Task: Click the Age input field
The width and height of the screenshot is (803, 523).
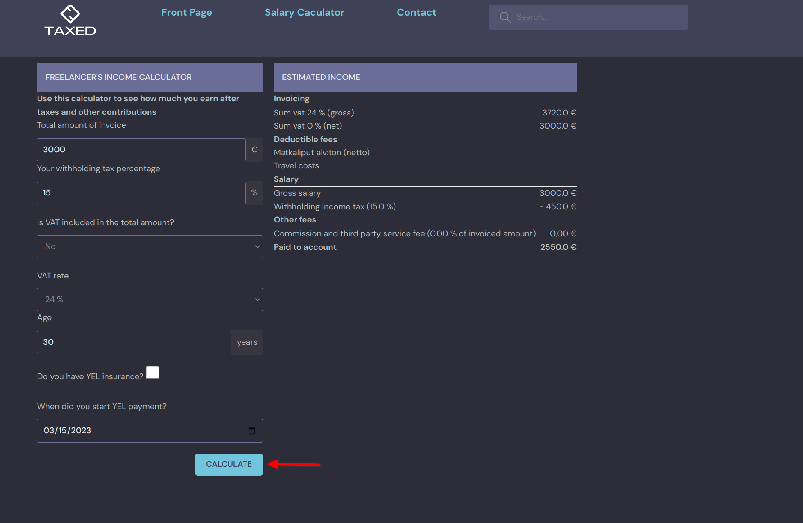Action: pos(134,342)
